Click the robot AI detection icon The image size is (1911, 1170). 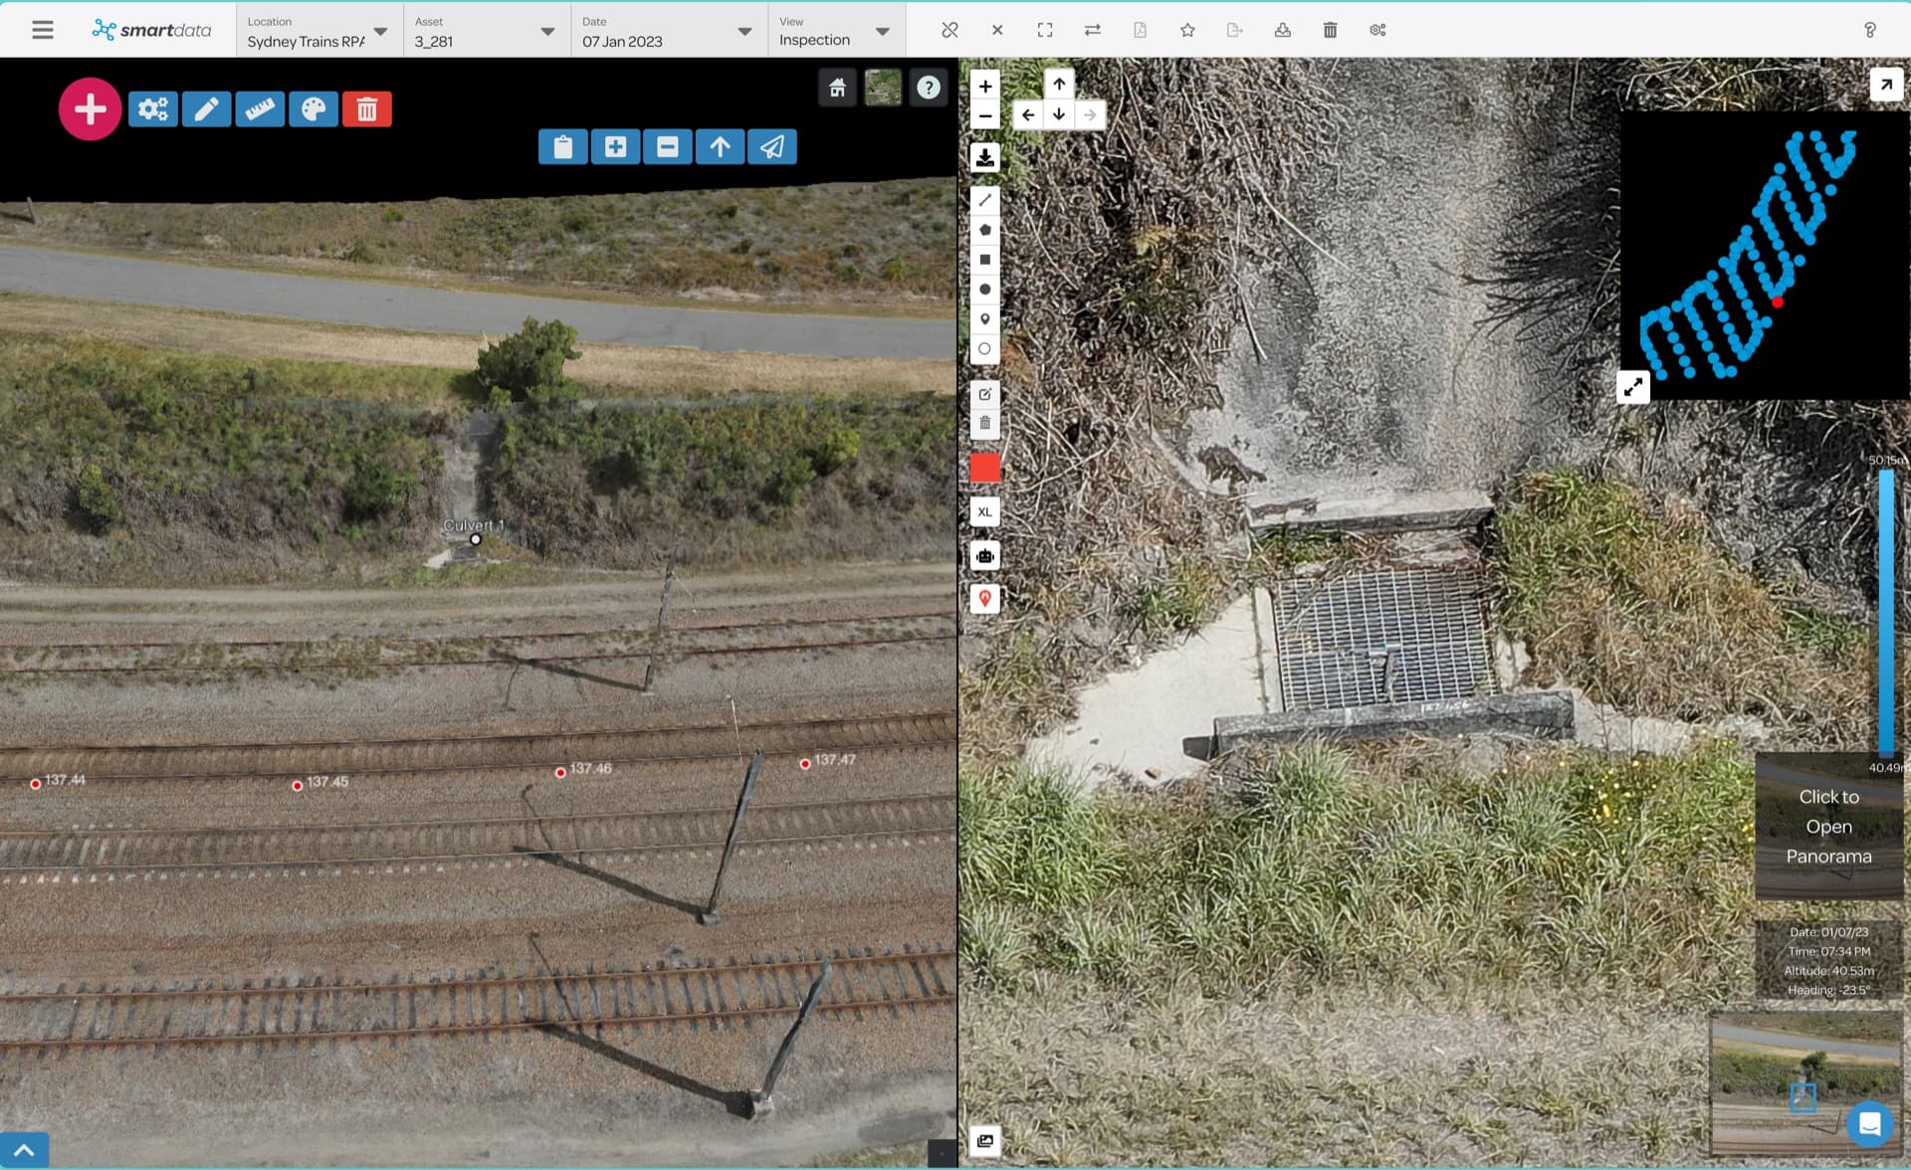[x=985, y=556]
